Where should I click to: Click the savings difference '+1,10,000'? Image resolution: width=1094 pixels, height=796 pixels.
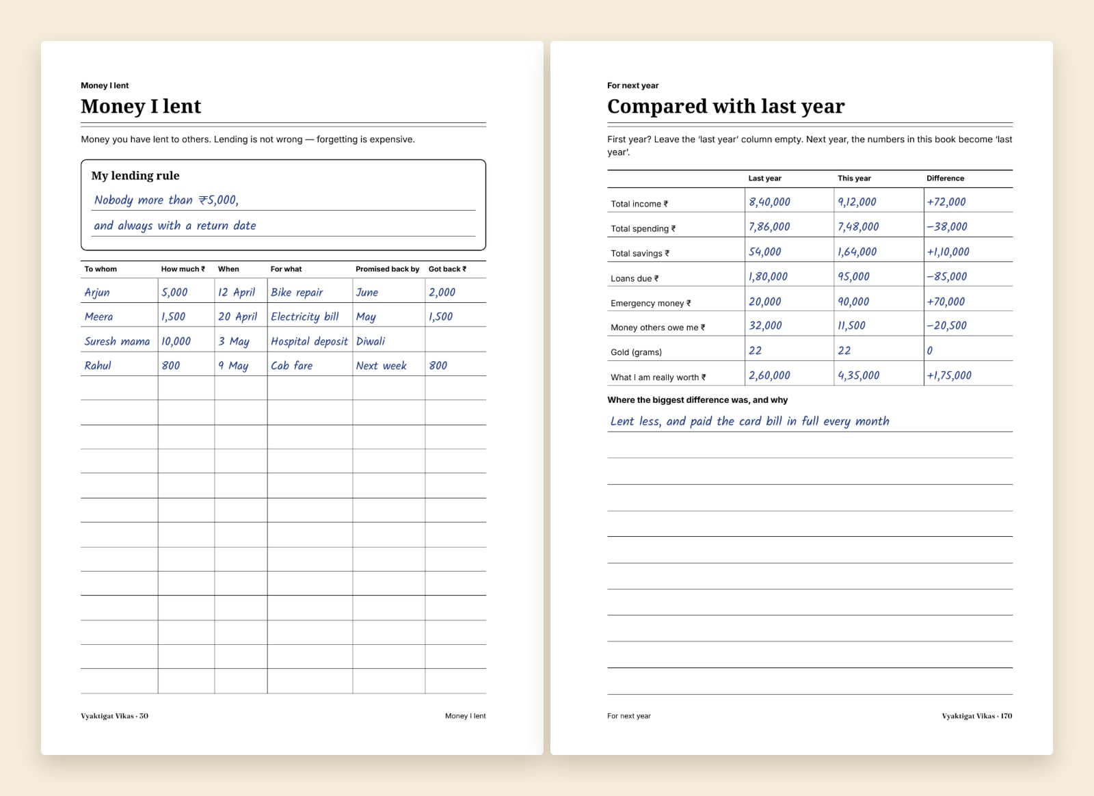coord(948,252)
